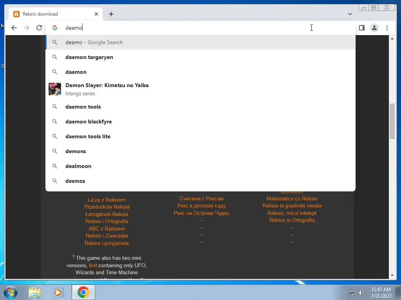The height and width of the screenshot is (300, 401).
Task: Close the Reksio download tab
Action: point(96,14)
